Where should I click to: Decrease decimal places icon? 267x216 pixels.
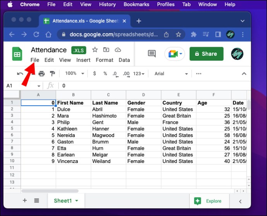pos(115,74)
